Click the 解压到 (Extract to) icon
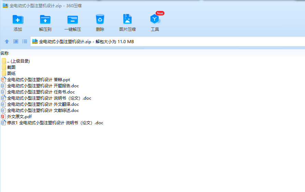Viewport: 305px width, 192px height. coord(45,20)
